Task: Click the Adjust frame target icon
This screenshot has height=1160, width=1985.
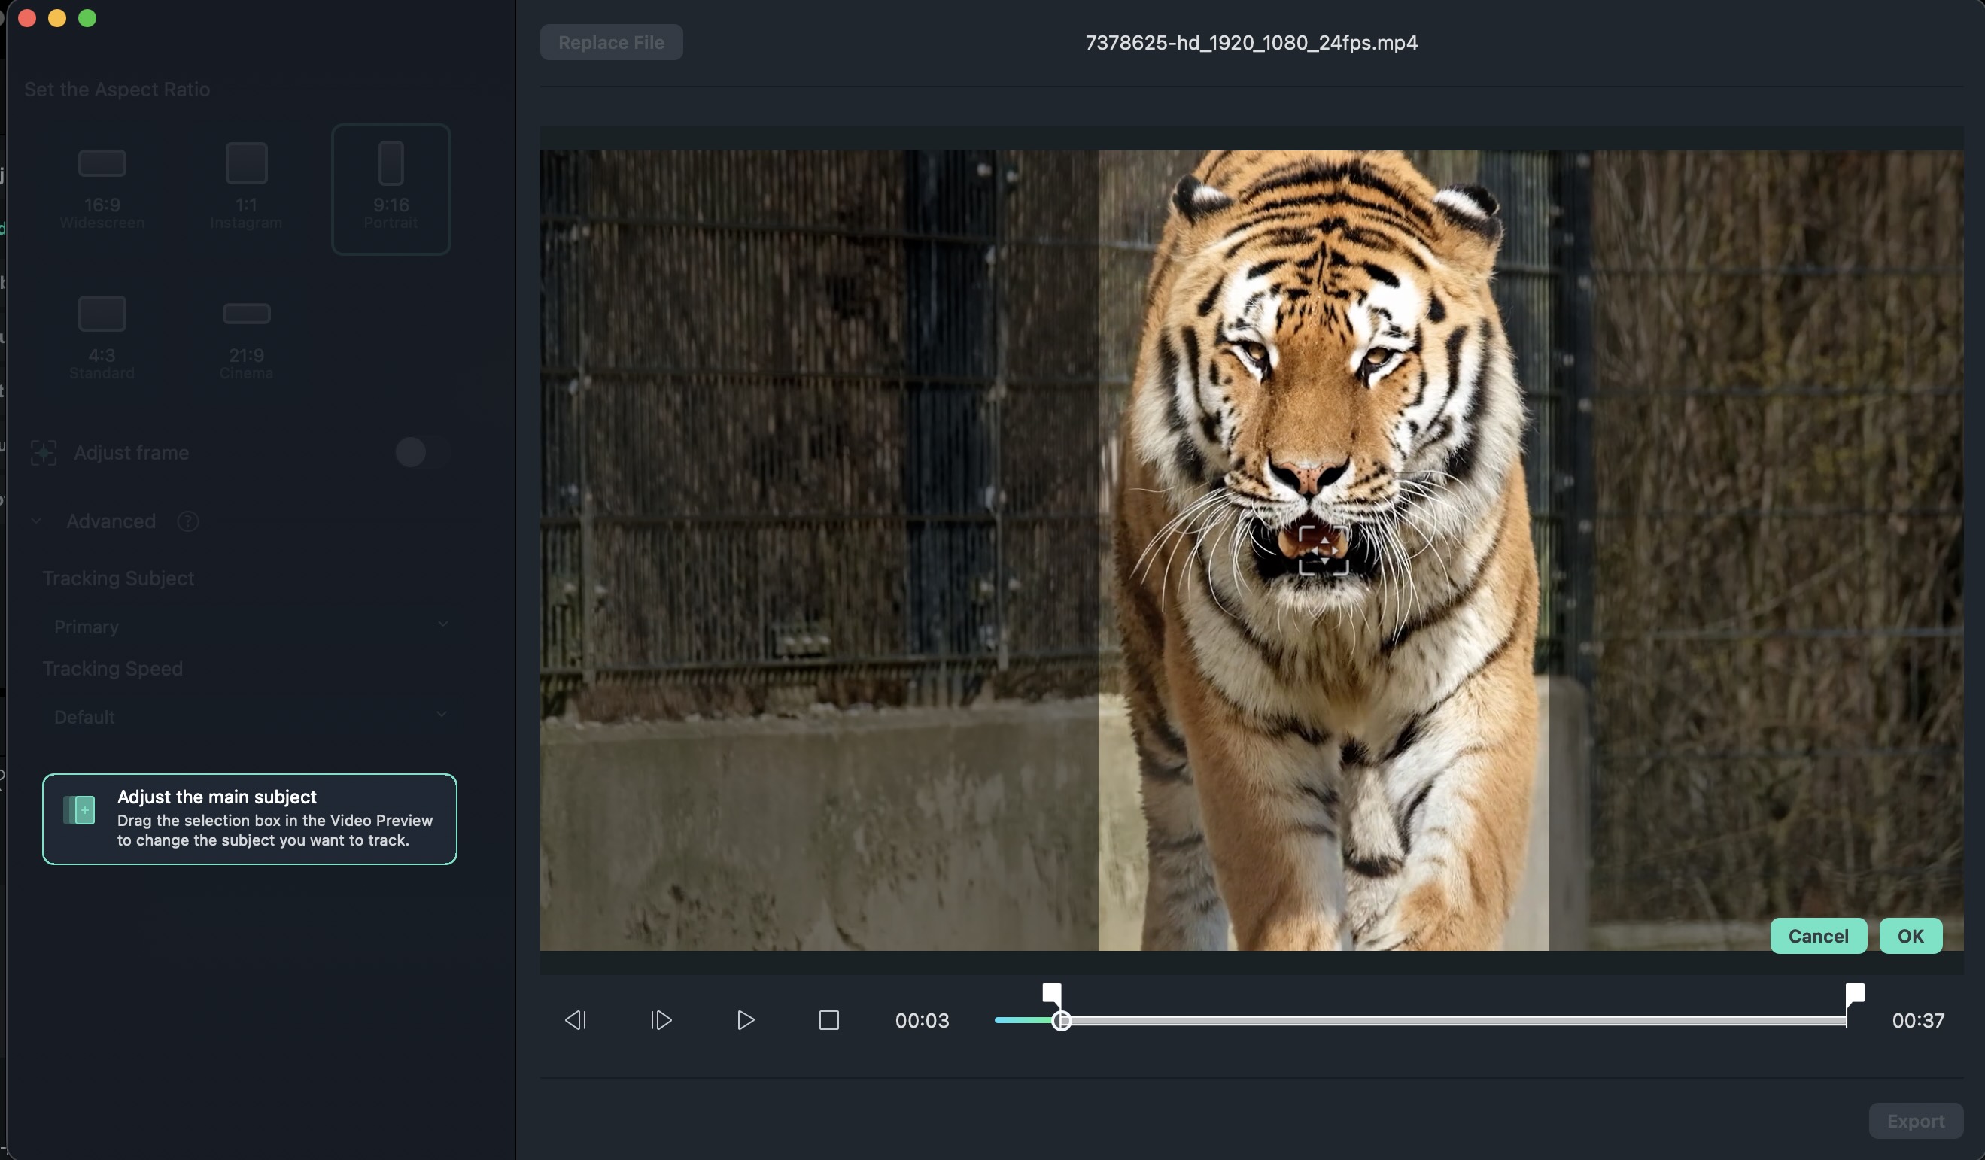Action: 44,453
